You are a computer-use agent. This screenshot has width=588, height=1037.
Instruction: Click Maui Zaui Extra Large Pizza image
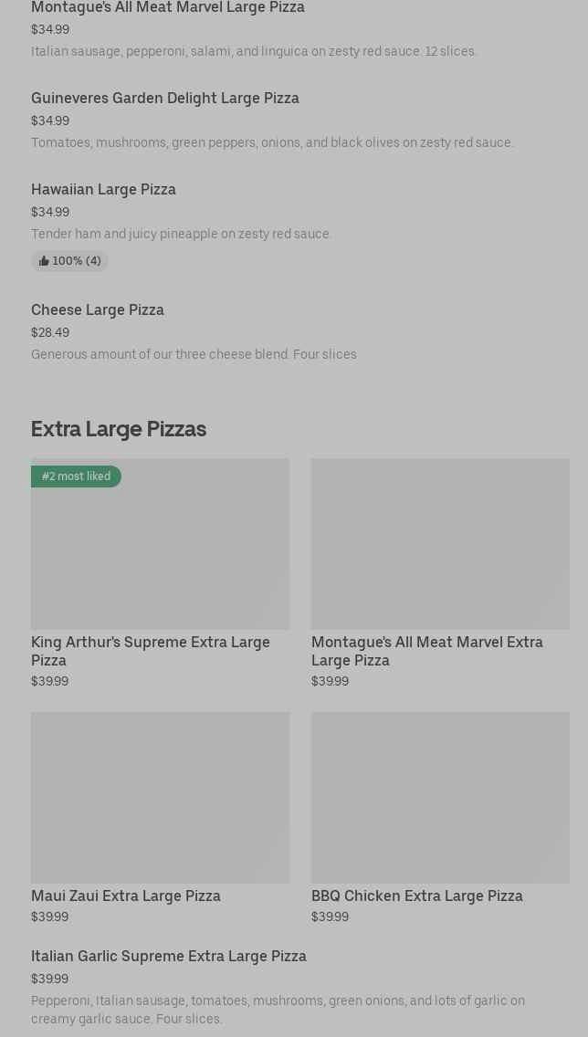pos(160,797)
